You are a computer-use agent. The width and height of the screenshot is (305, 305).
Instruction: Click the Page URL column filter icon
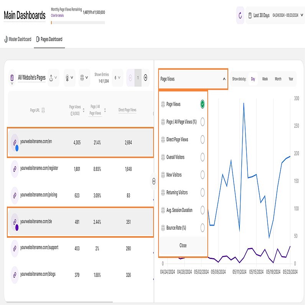tap(43, 110)
